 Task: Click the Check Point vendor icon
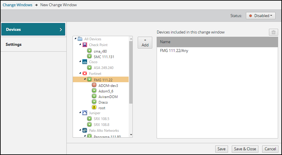[x=85, y=45]
